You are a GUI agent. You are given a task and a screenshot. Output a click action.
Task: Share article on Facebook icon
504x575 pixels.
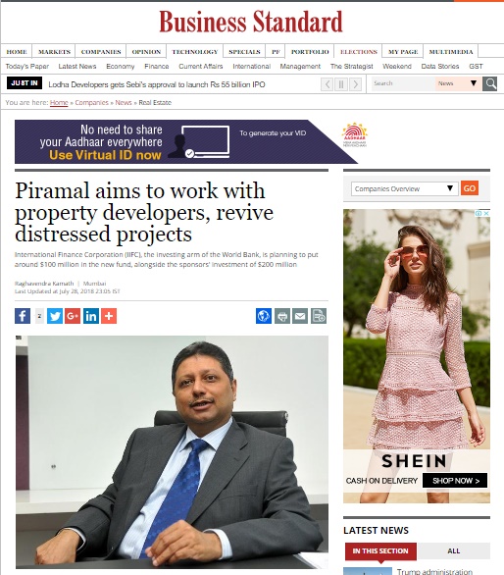pyautogui.click(x=23, y=316)
